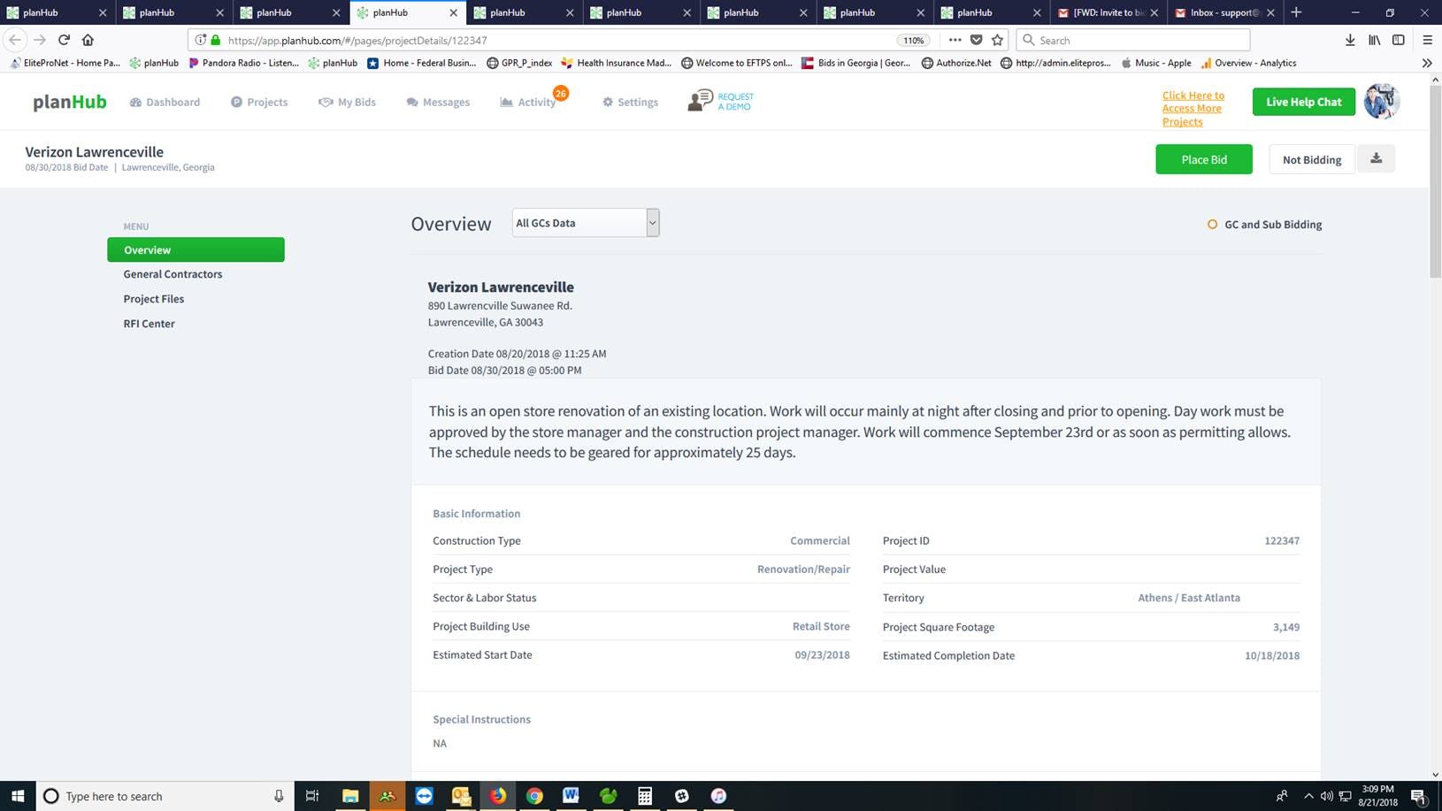Image resolution: width=1442 pixels, height=811 pixels.
Task: Open the Bids in Georgia bookmark
Action: coord(855,63)
